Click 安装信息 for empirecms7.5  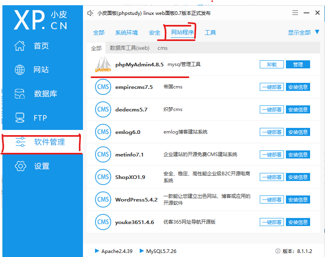(298, 87)
